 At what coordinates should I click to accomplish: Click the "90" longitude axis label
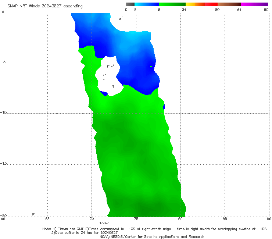[x=269, y=219]
